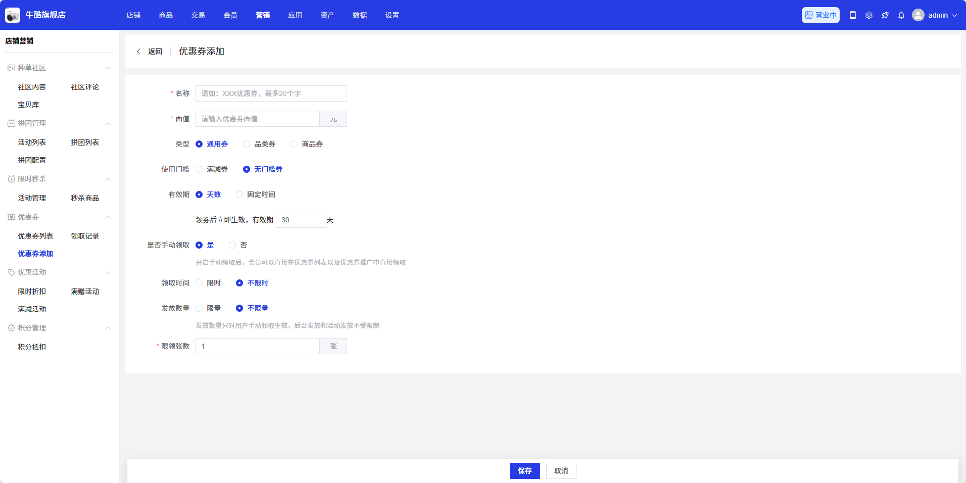Screen dimensions: 966x483
Task: Cancel the coupon form with 取消
Action: 561,471
